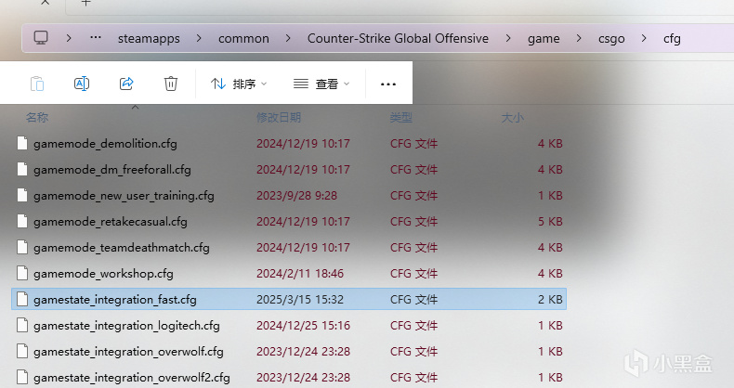Navigate to csgo folder in breadcrumb
The width and height of the screenshot is (734, 388).
click(611, 39)
